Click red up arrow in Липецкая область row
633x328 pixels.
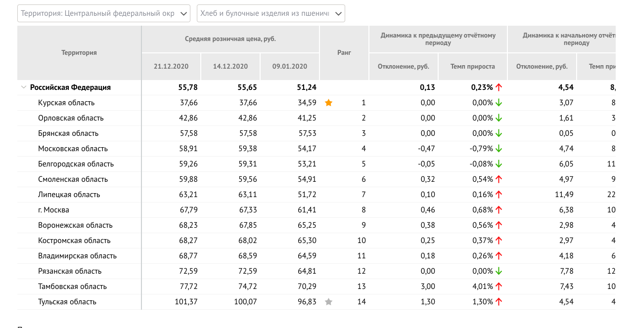coord(499,195)
